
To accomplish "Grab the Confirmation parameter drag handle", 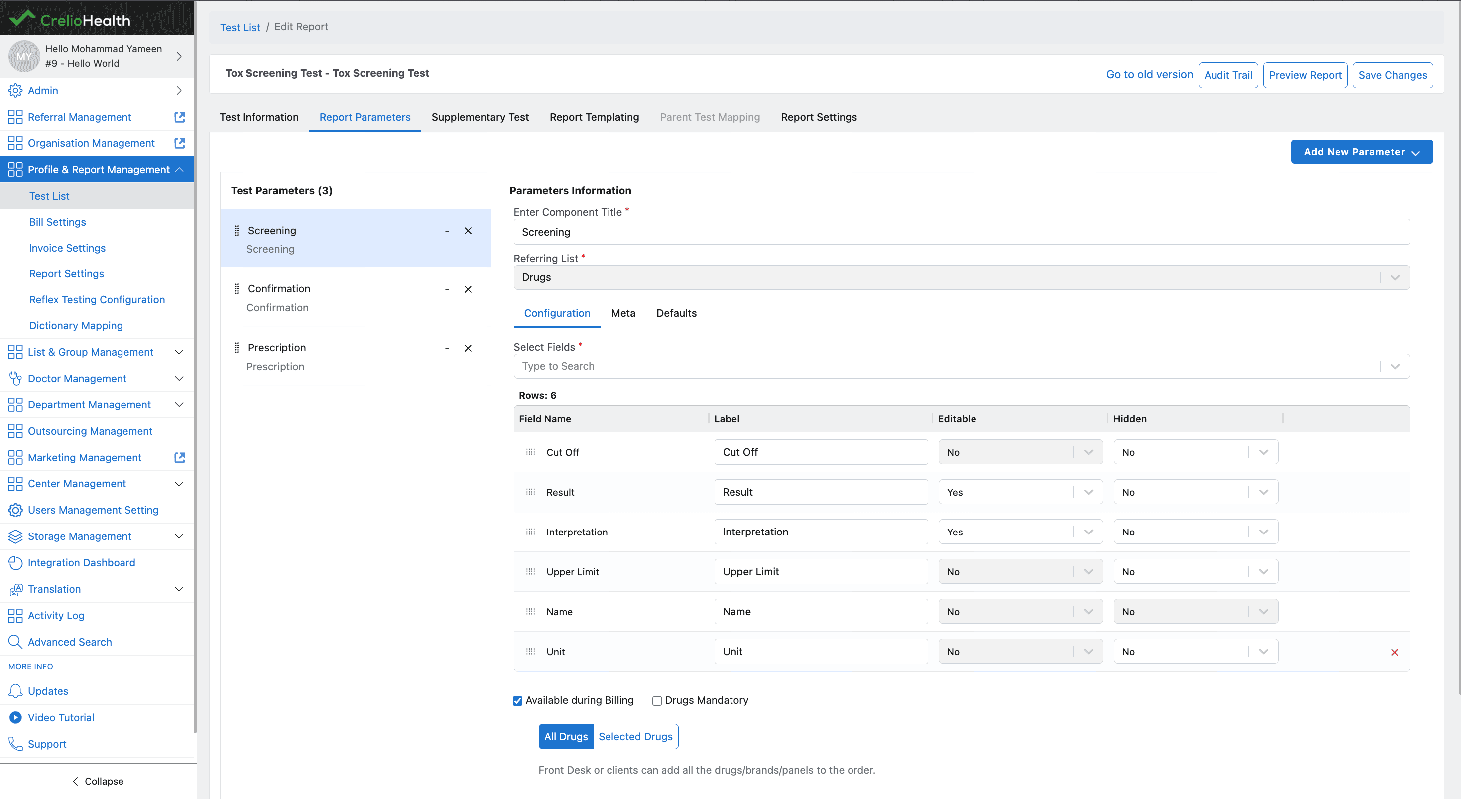I will [237, 289].
